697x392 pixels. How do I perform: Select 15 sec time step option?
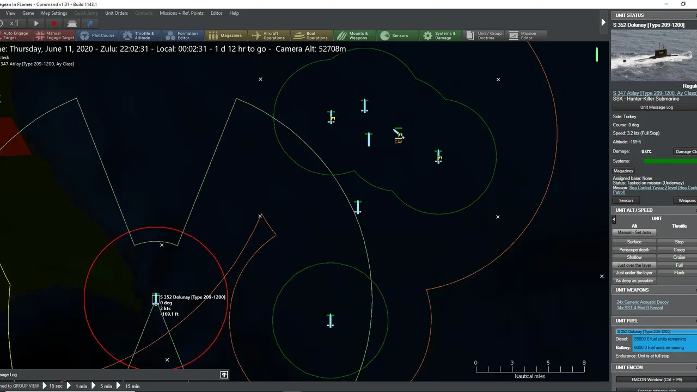55,386
